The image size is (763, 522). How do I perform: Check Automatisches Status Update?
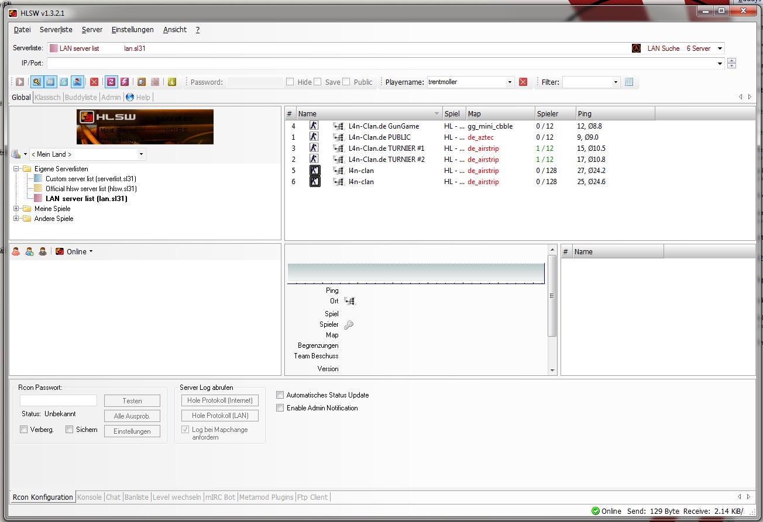tap(280, 395)
